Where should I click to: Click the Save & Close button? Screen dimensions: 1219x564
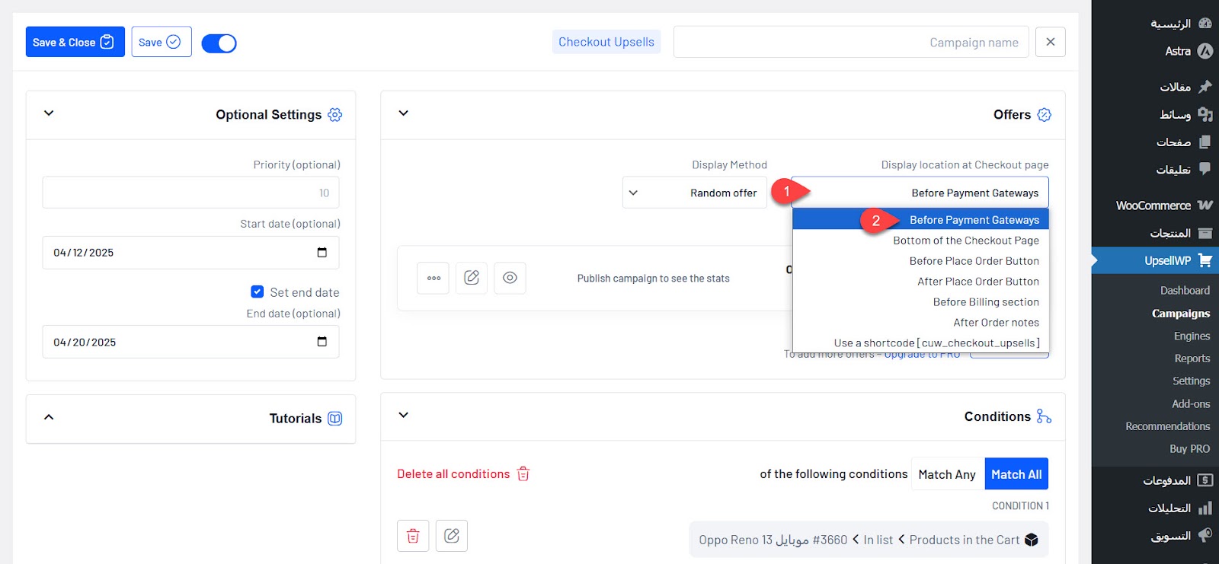pos(75,42)
